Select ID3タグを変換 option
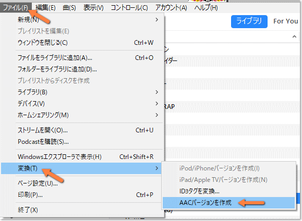This screenshot has height=221, width=302. 229,191
